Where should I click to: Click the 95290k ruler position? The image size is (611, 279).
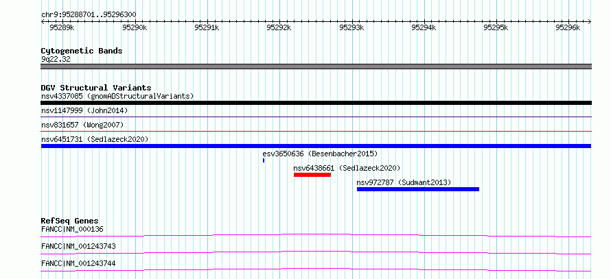tap(135, 27)
